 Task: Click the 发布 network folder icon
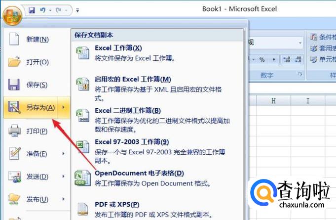pos(14,199)
